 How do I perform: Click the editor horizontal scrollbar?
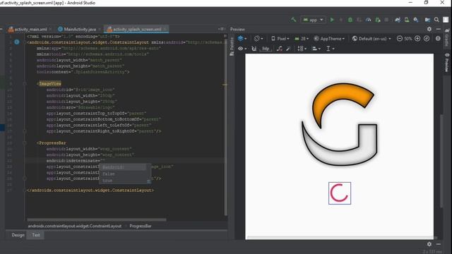97,219
